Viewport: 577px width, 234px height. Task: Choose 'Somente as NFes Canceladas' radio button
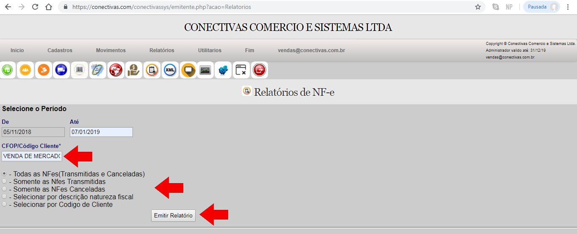[5, 189]
